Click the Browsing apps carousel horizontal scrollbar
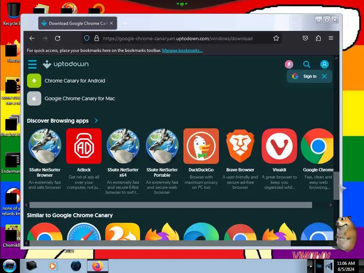Image resolution: width=364 pixels, height=273 pixels. [x=171, y=205]
